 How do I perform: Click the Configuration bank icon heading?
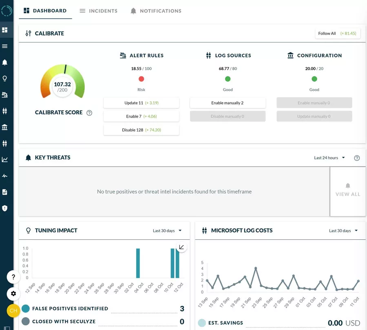coord(290,55)
